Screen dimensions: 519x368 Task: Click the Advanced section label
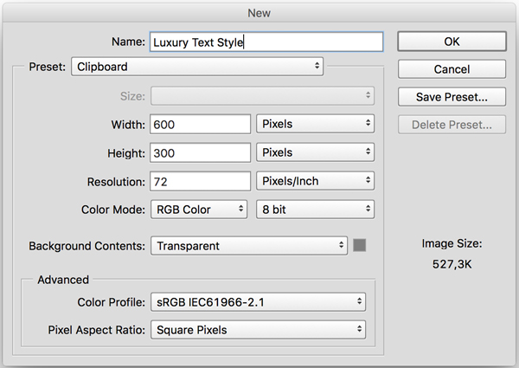[x=63, y=280]
